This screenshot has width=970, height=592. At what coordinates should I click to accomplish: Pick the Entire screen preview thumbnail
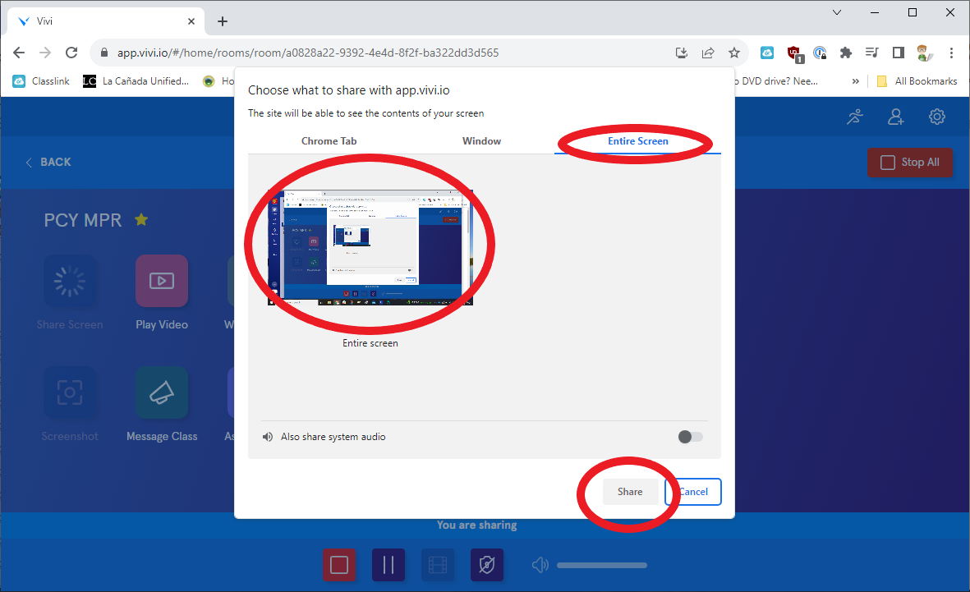click(x=370, y=247)
